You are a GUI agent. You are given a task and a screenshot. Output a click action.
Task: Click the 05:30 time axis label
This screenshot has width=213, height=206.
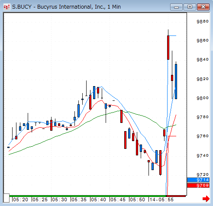point(59,200)
